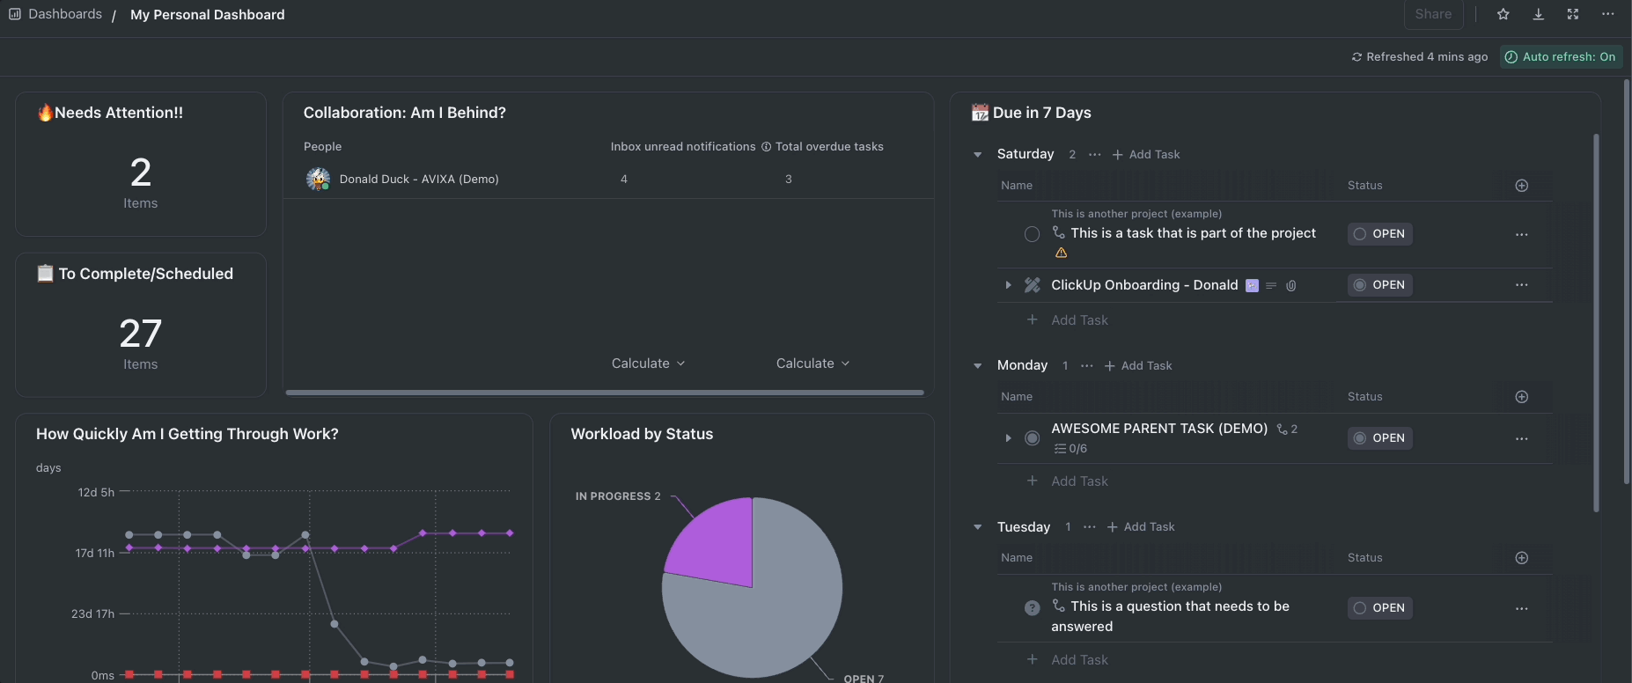Click the Add Task row below ClickUp Onboarding
The image size is (1632, 683).
pyautogui.click(x=1068, y=320)
